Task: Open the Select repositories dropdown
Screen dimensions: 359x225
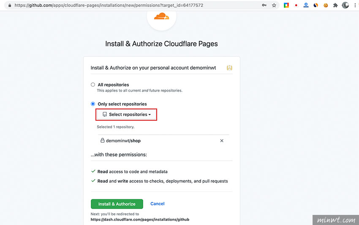Action: coord(126,114)
